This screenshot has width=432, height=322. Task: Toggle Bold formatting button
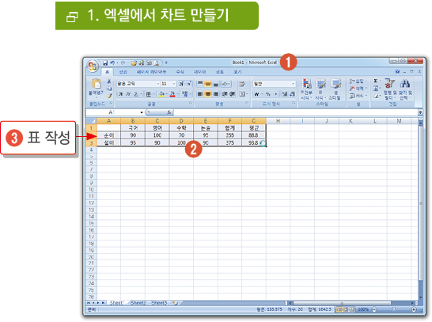point(120,94)
